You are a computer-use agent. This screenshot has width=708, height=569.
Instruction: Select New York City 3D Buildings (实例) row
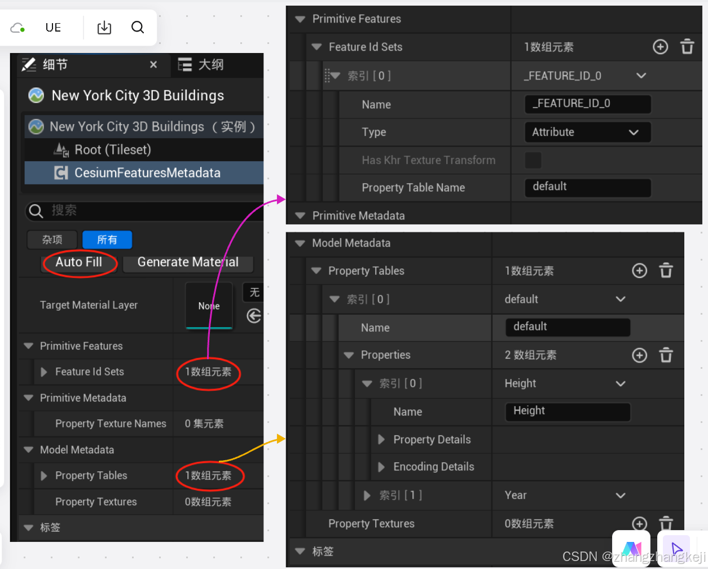[x=144, y=127]
